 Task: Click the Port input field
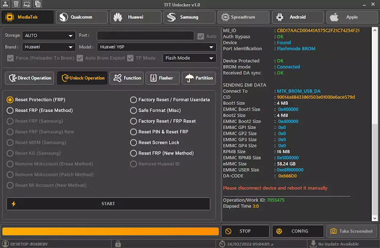(145, 36)
